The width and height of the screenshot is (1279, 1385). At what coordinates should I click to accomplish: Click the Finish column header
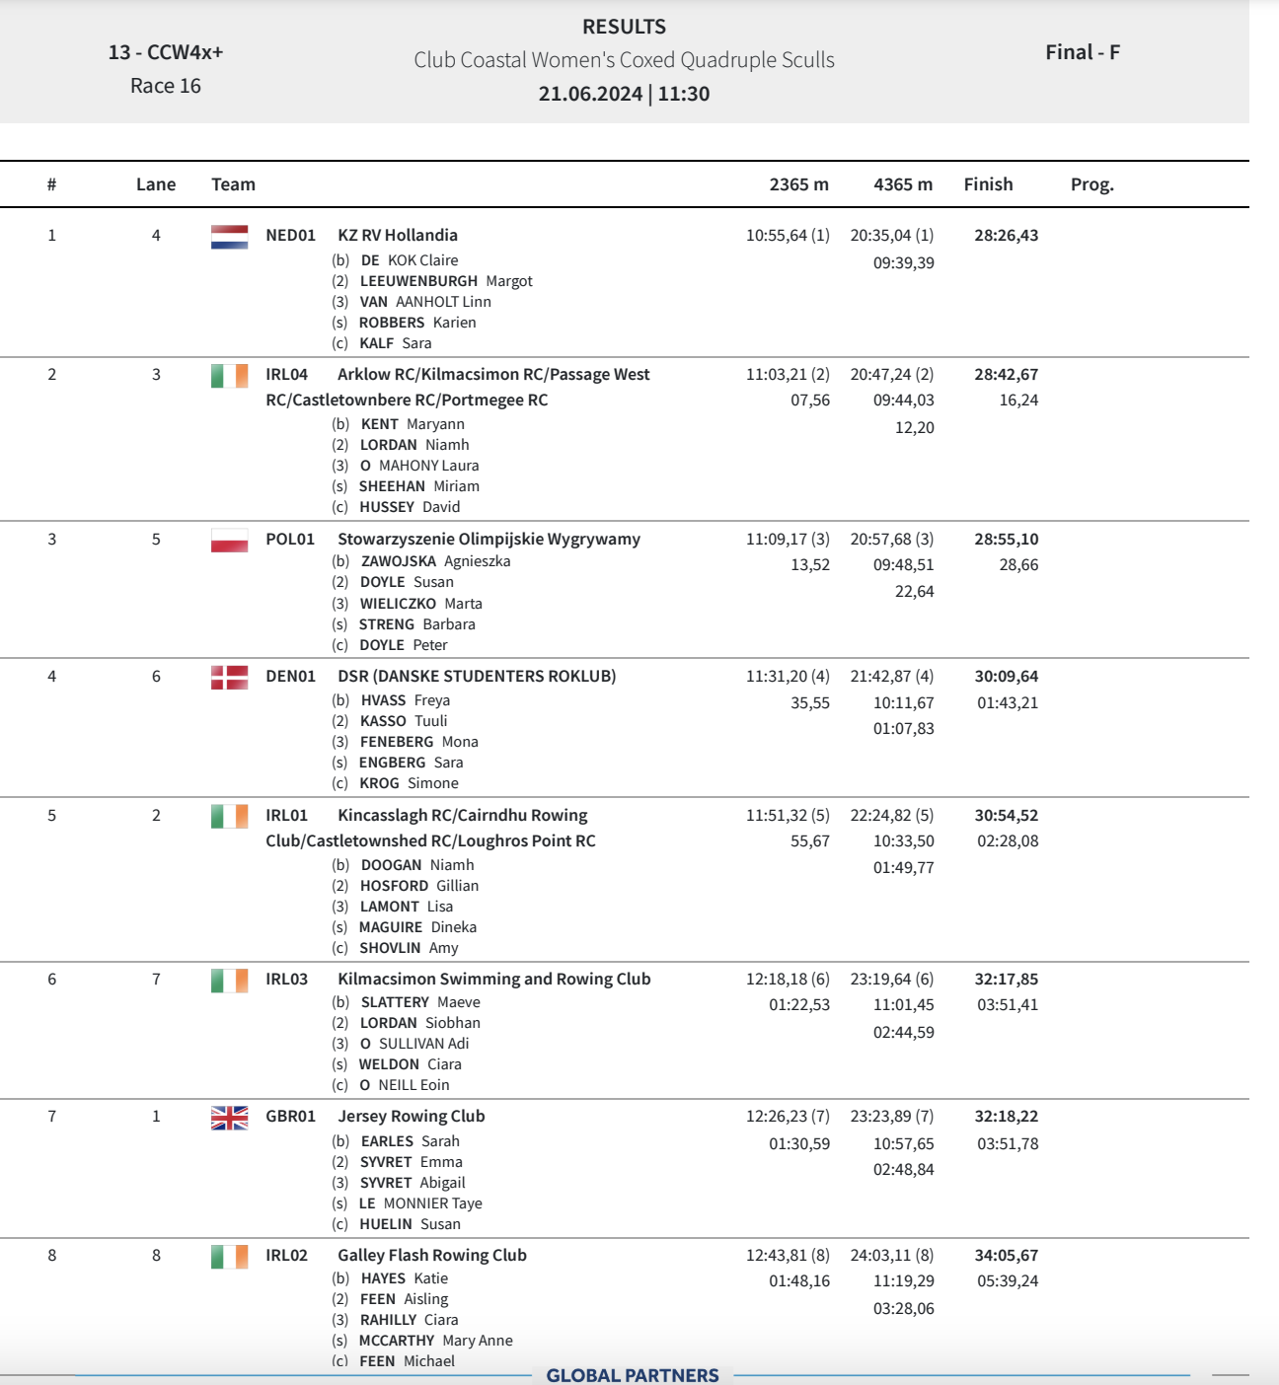pos(988,184)
